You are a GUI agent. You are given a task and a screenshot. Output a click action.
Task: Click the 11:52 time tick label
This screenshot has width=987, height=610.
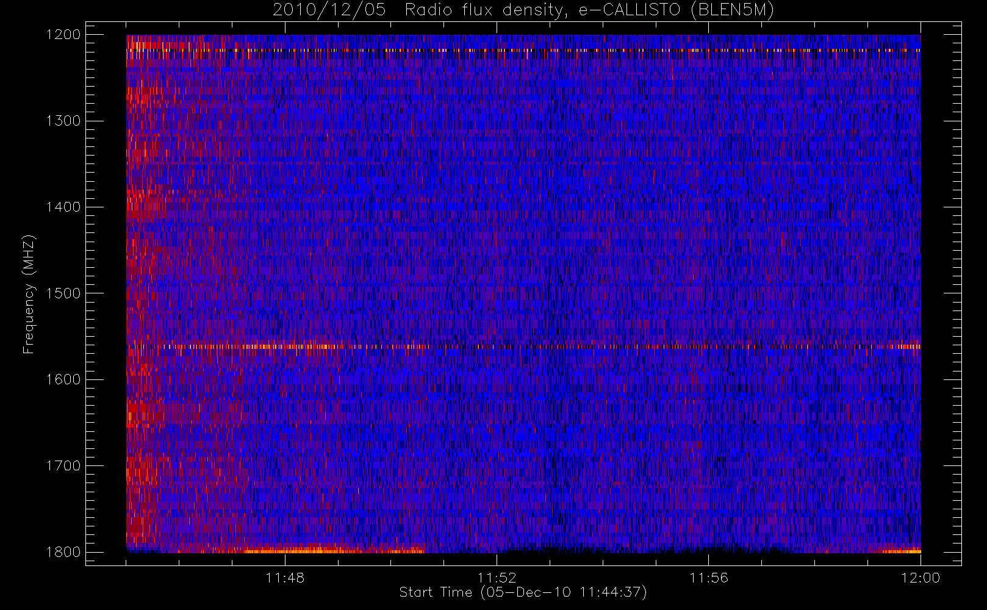[x=497, y=578]
